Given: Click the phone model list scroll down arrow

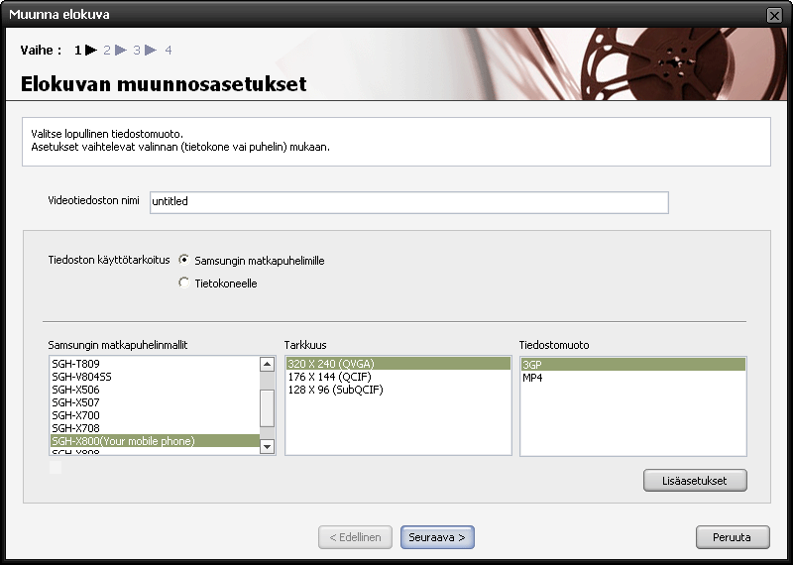Looking at the screenshot, I should pyautogui.click(x=267, y=446).
